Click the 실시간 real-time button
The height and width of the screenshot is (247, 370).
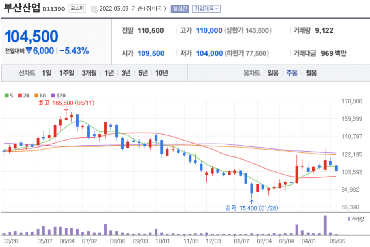point(180,9)
